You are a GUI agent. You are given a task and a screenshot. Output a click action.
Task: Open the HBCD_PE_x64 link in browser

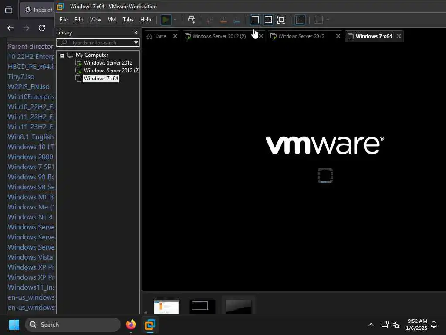point(31,66)
